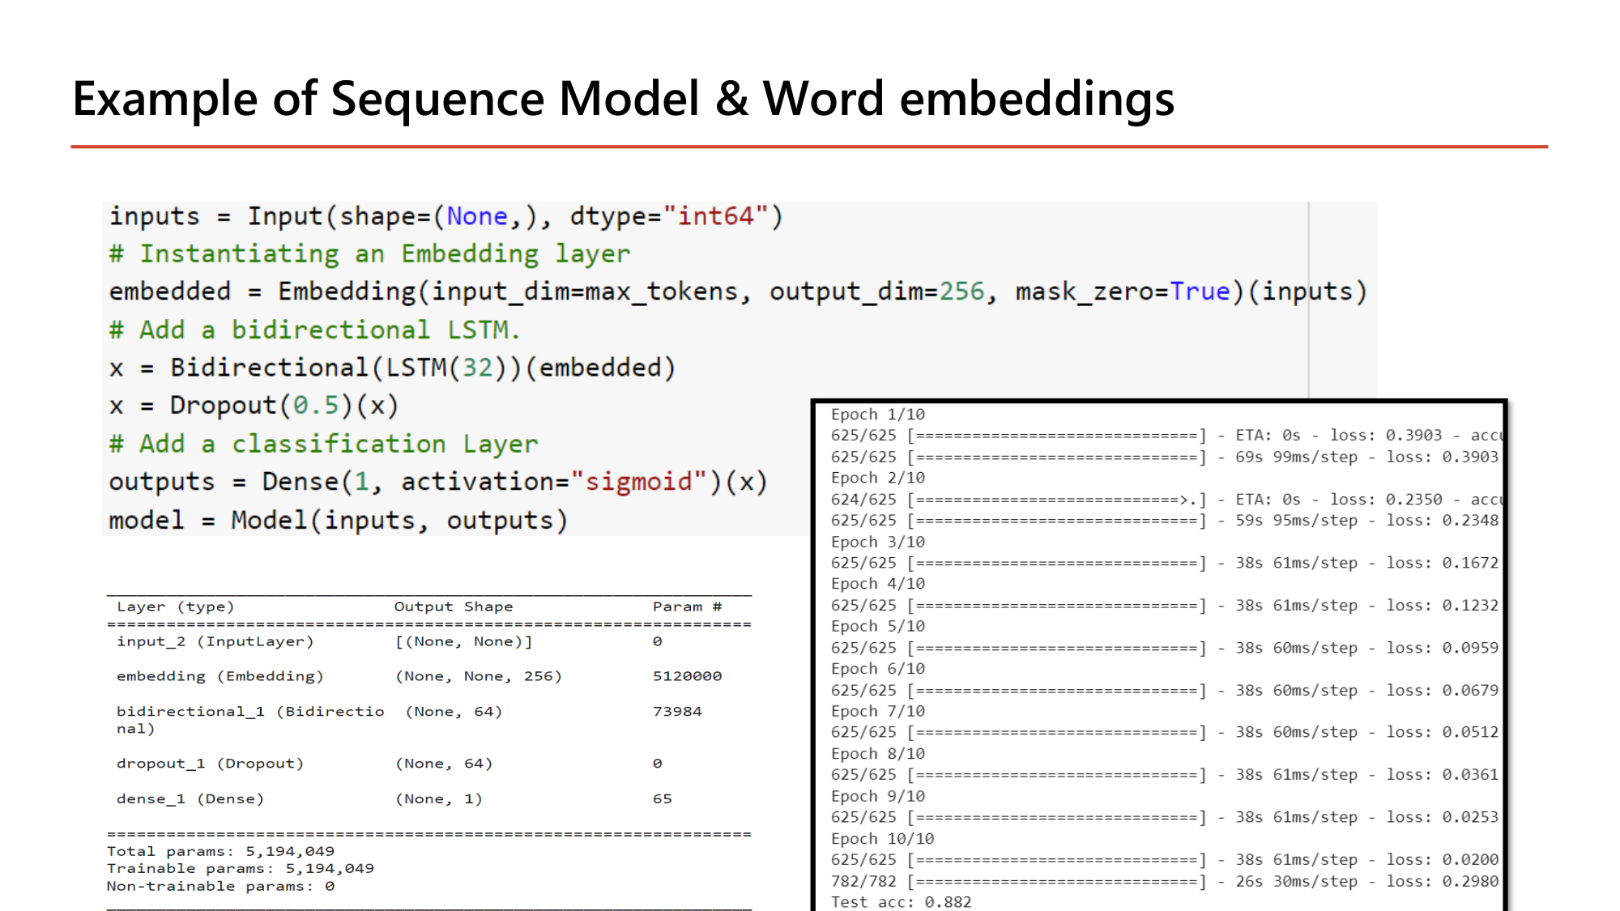
Task: Click the 'Epoch 2/10' log line
Action: [x=878, y=478]
